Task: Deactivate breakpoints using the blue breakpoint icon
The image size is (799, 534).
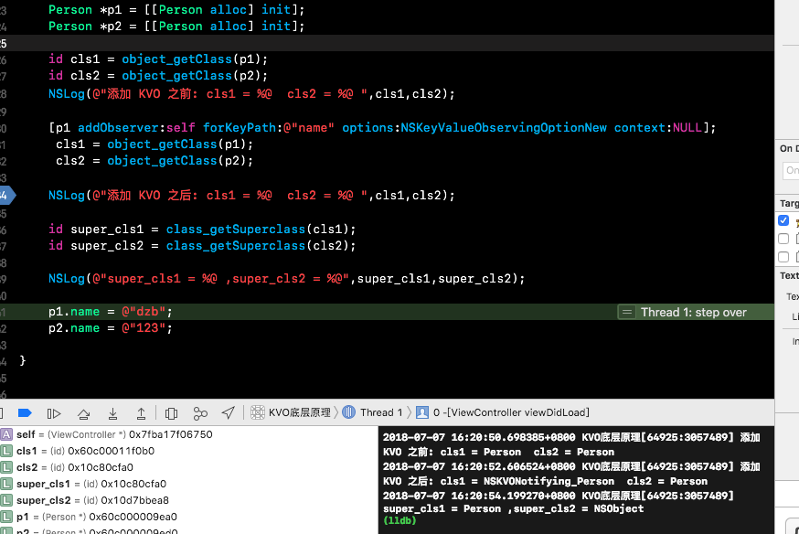Action: 25,412
